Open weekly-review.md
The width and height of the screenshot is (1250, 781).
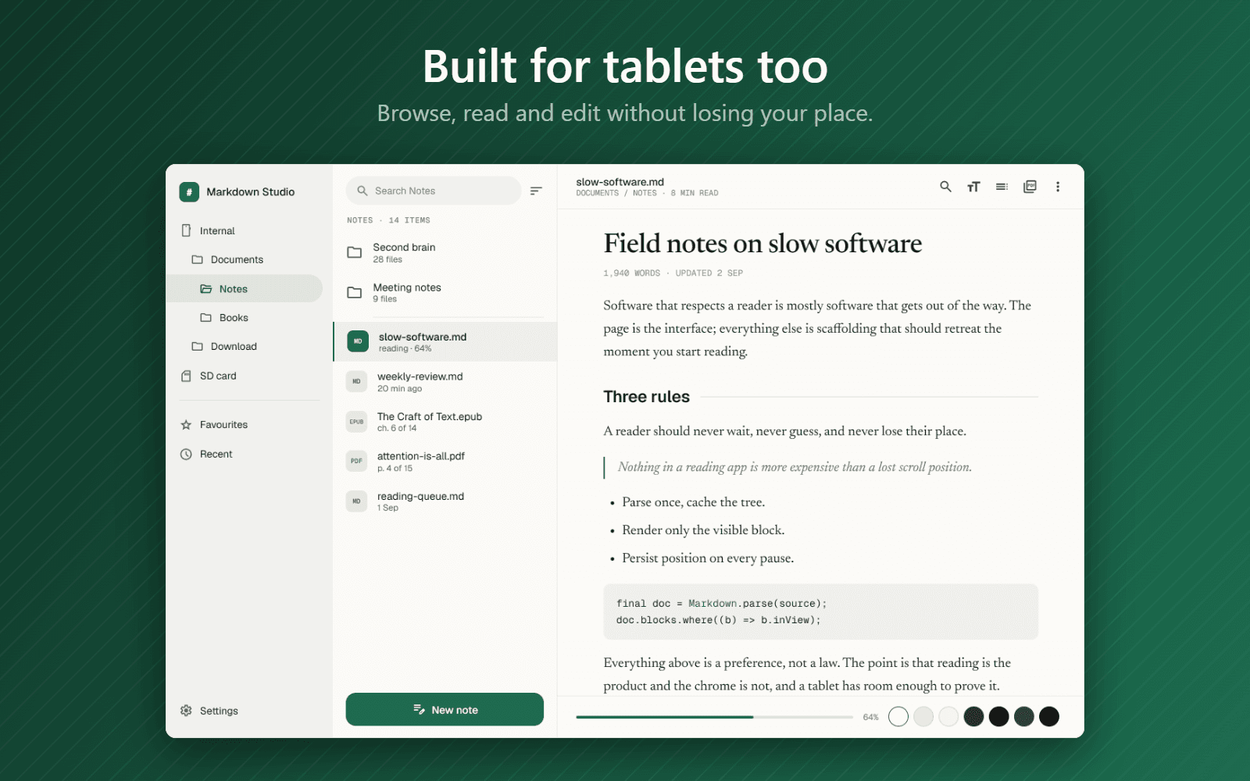445,382
